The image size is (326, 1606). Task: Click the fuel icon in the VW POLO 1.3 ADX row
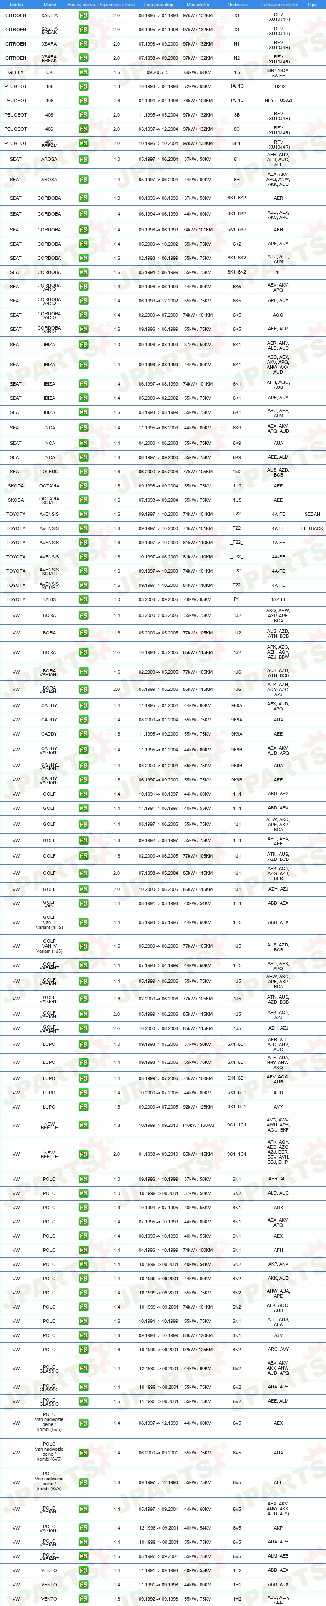pyautogui.click(x=83, y=1208)
